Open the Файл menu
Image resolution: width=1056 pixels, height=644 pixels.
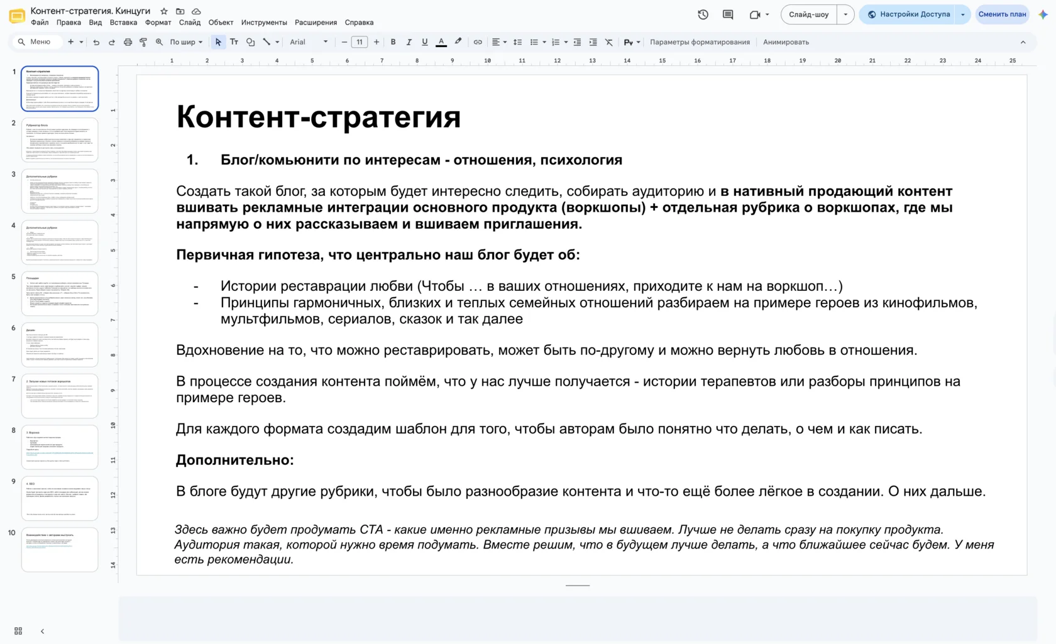pyautogui.click(x=40, y=22)
